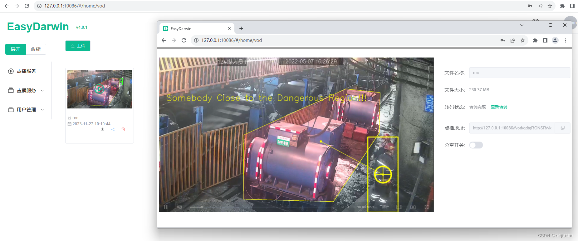Viewport: 578px width, 241px height.
Task: Open Chrome three-dot menu in front window
Action: pos(565,40)
